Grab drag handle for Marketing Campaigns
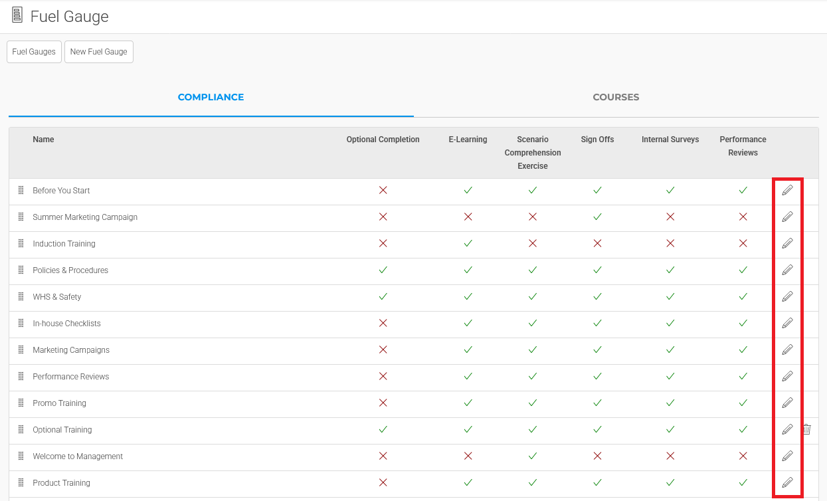This screenshot has width=827, height=501. point(21,350)
